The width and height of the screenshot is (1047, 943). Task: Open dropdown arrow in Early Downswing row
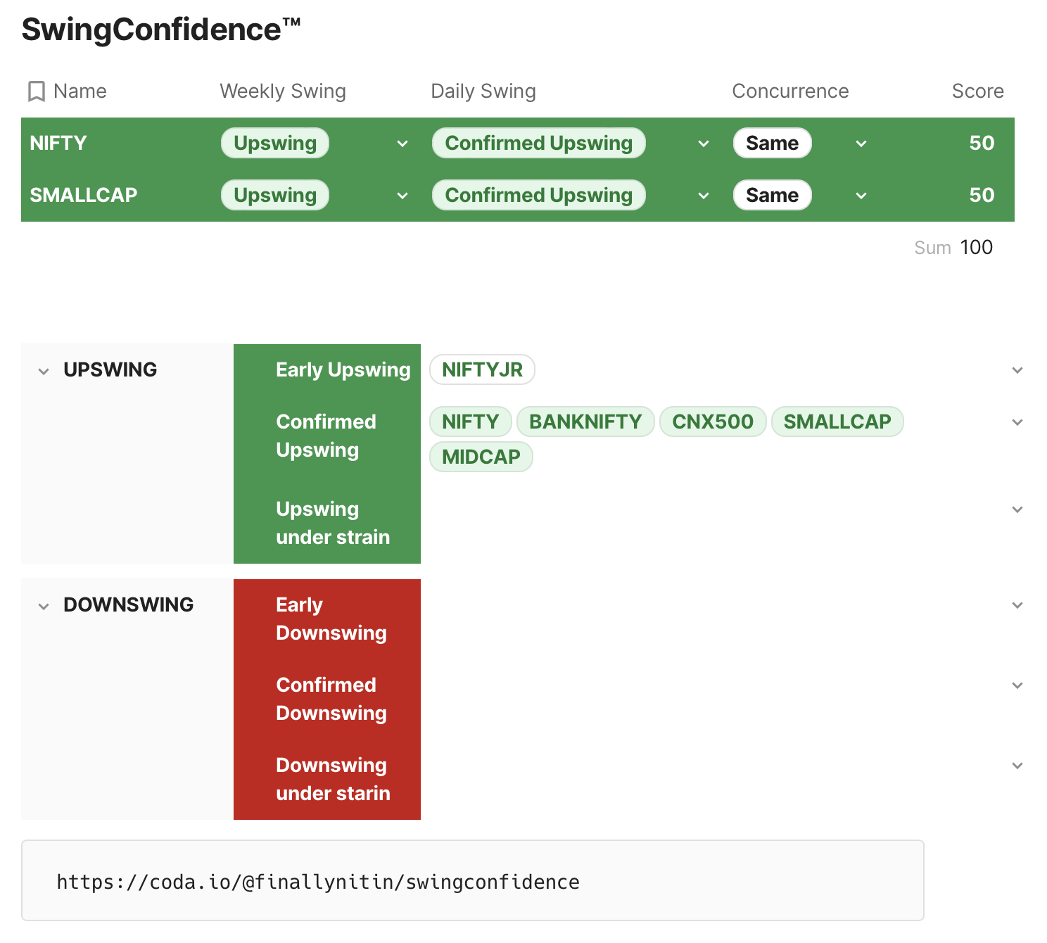[1017, 605]
